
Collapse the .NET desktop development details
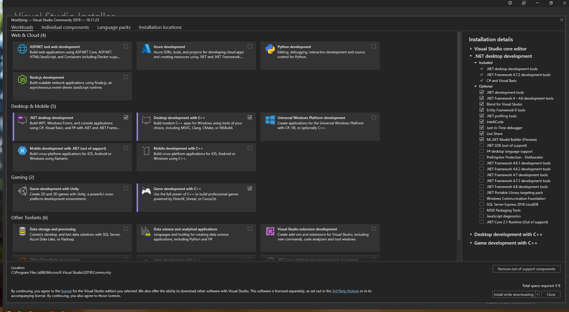tap(471, 56)
